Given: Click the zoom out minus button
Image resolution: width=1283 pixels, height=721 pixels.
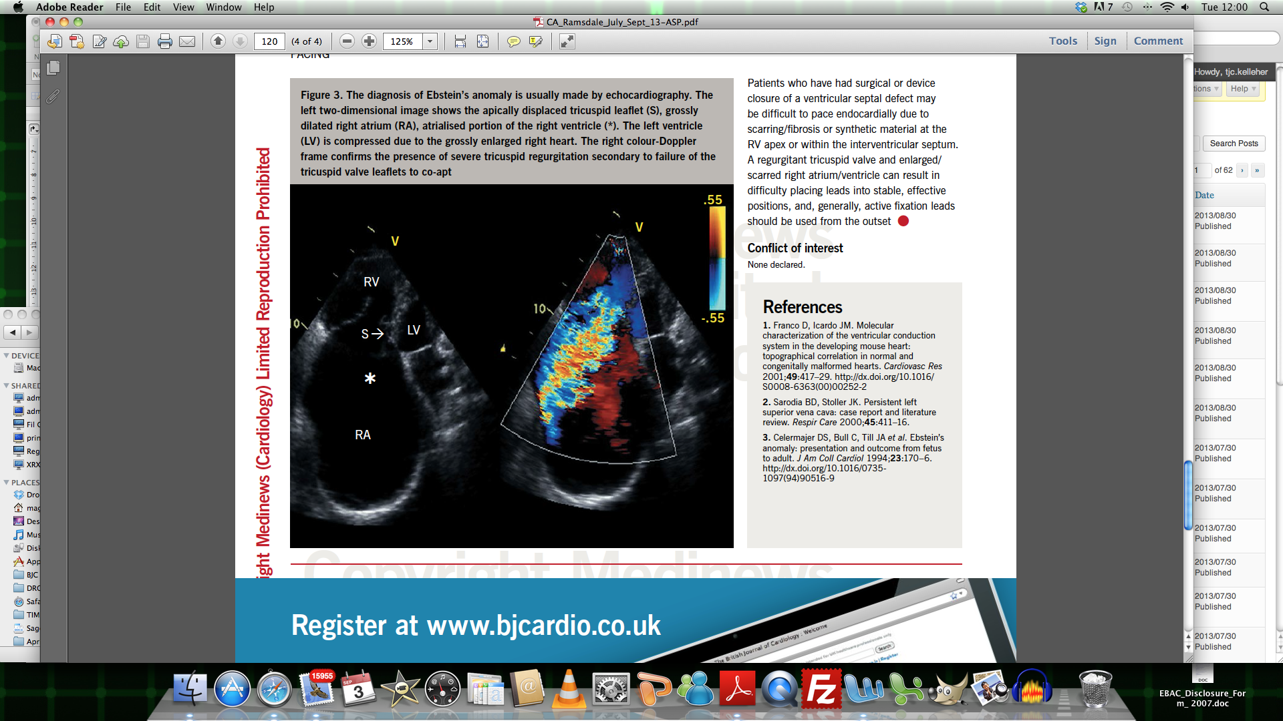Looking at the screenshot, I should 347,41.
